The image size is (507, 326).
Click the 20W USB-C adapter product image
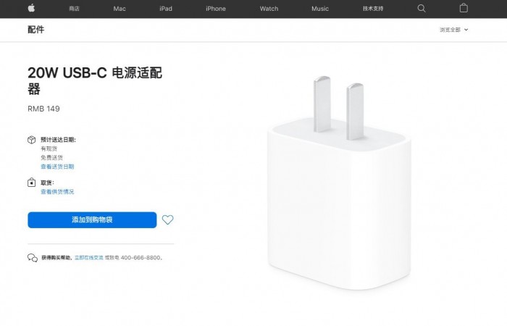point(339,183)
